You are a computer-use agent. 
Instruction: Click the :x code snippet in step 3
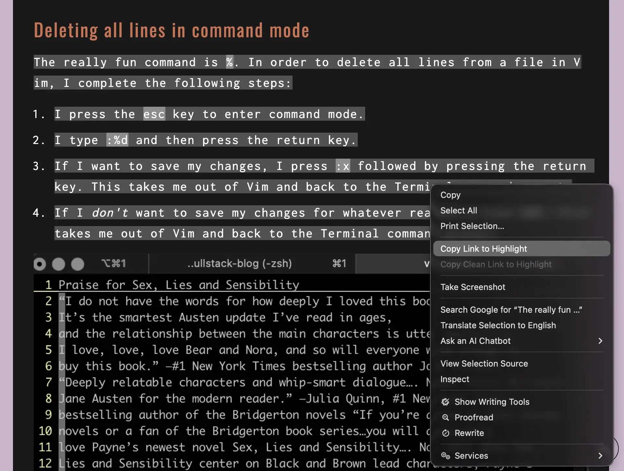tap(343, 166)
